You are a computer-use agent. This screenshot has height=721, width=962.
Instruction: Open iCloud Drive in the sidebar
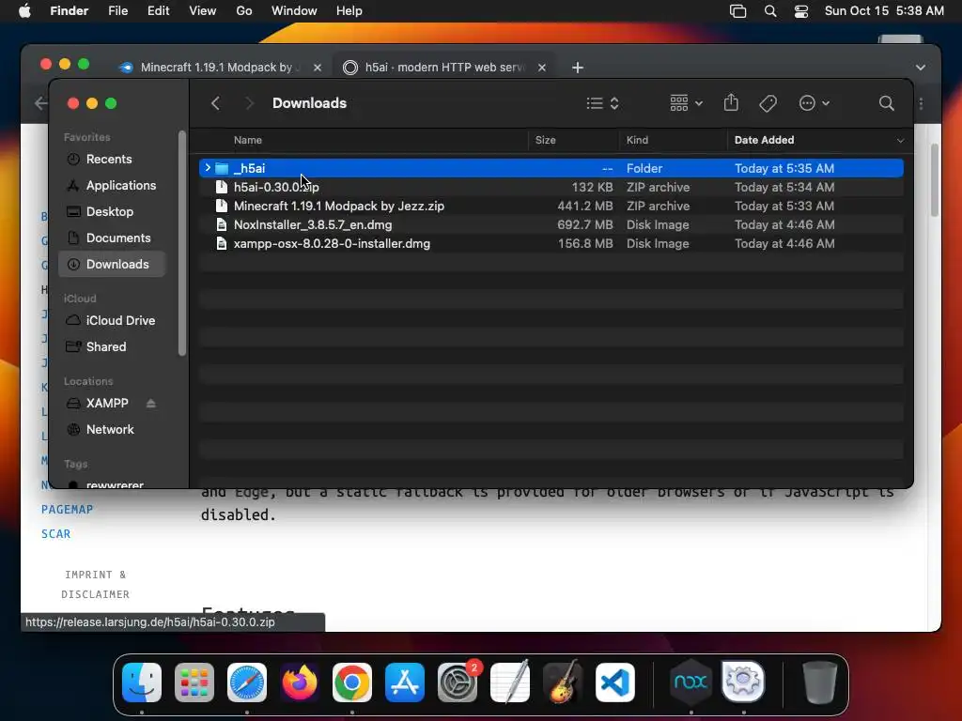pyautogui.click(x=112, y=321)
